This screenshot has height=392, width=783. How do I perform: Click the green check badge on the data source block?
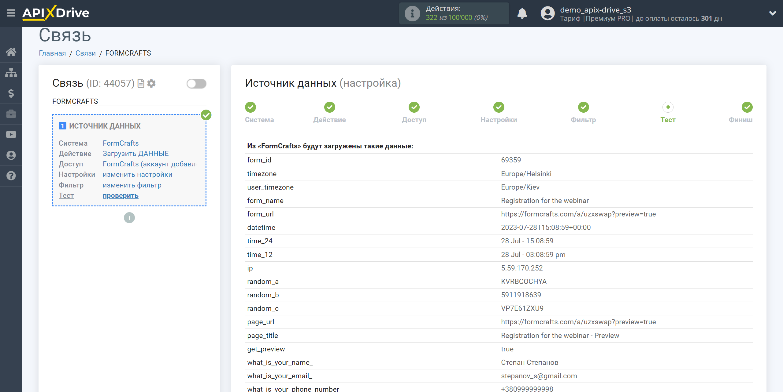pos(206,115)
